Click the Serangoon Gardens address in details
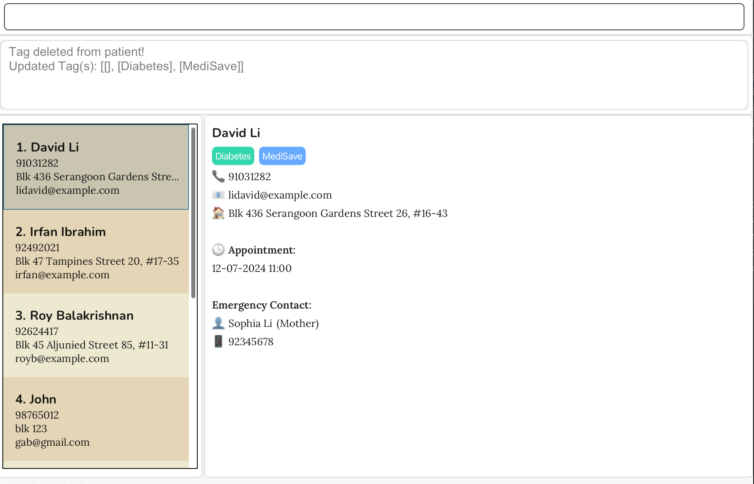The width and height of the screenshot is (754, 484). pos(338,213)
